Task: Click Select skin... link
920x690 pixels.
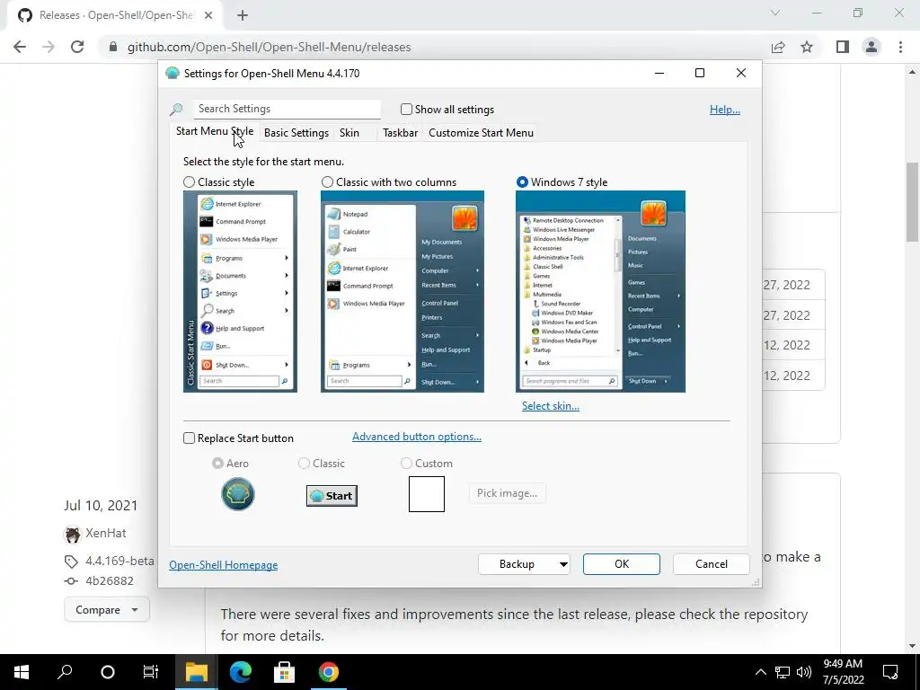Action: click(x=551, y=406)
